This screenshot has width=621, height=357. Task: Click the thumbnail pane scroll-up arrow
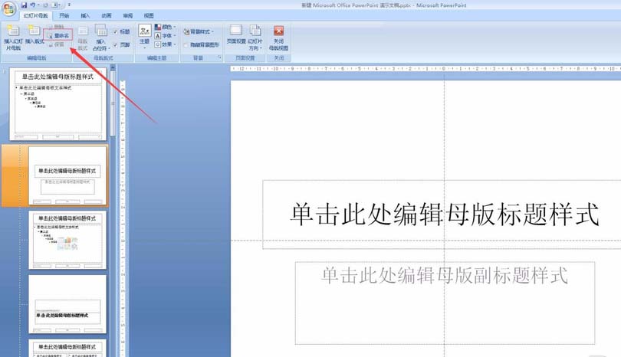[113, 67]
